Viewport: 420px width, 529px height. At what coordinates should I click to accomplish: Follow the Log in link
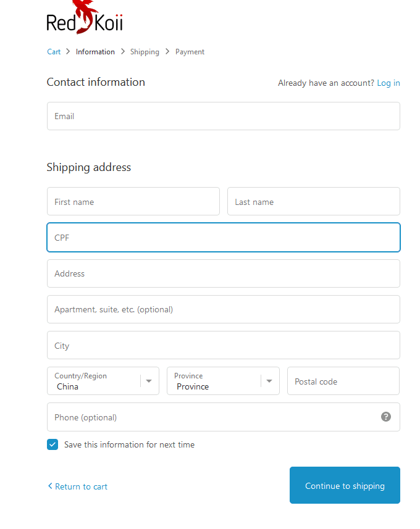click(x=388, y=83)
